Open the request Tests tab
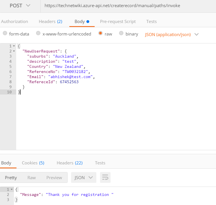 coord(151,22)
